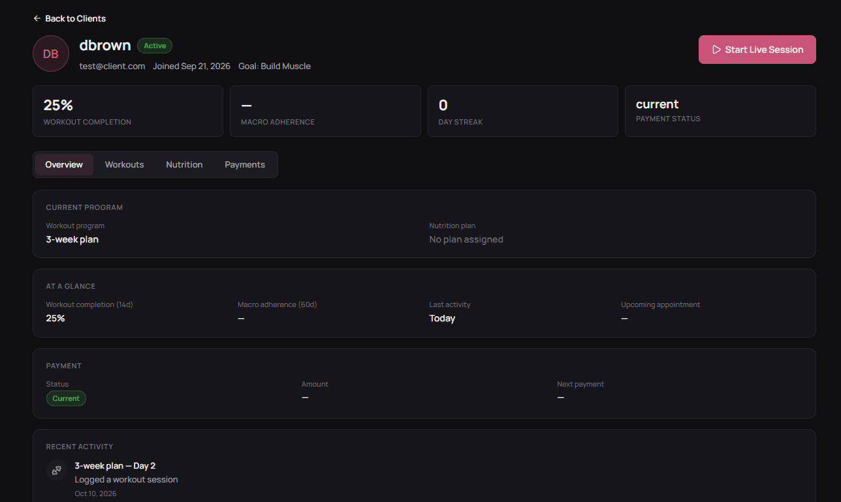Click the green Active status badge
Viewport: 841px width, 502px height.
tap(155, 46)
